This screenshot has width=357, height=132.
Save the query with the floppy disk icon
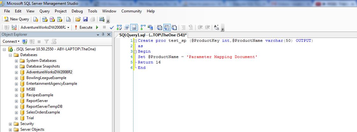coord(85,19)
